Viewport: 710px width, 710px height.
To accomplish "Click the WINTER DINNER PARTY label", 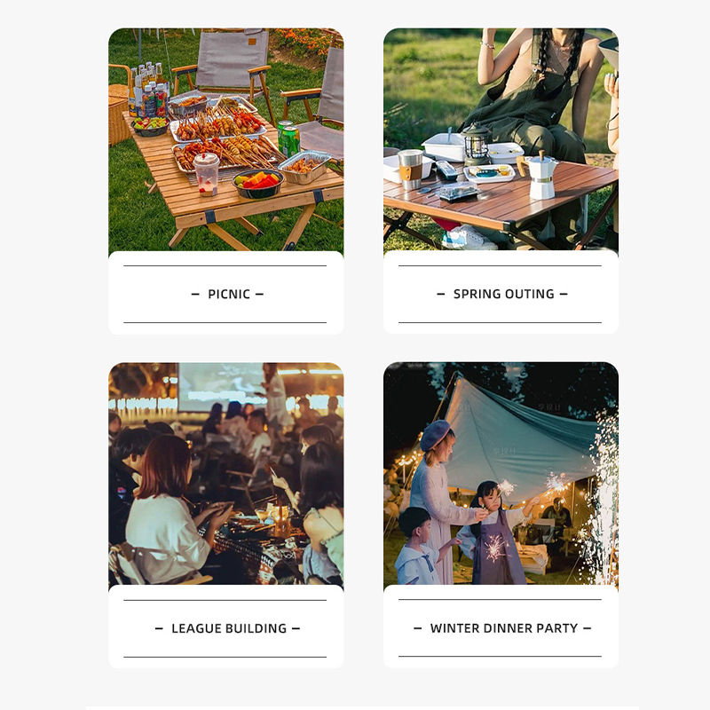I will pos(503,628).
